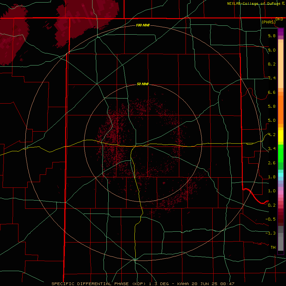286x286 pixels.
Task: Click the [PHAS] legend header
Action: click(269, 22)
